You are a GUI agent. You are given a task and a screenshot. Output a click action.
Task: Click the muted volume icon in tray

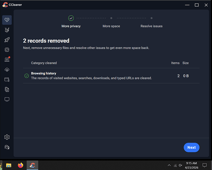pos(180,165)
